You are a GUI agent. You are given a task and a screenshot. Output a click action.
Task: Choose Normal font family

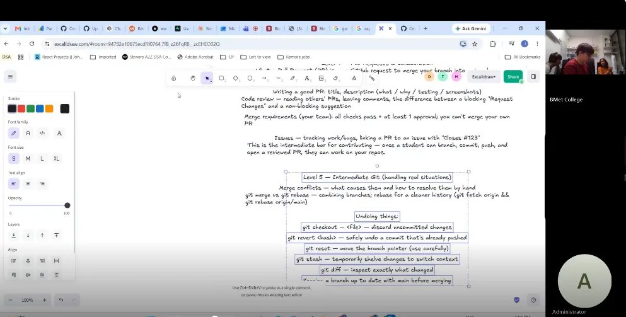(x=28, y=134)
